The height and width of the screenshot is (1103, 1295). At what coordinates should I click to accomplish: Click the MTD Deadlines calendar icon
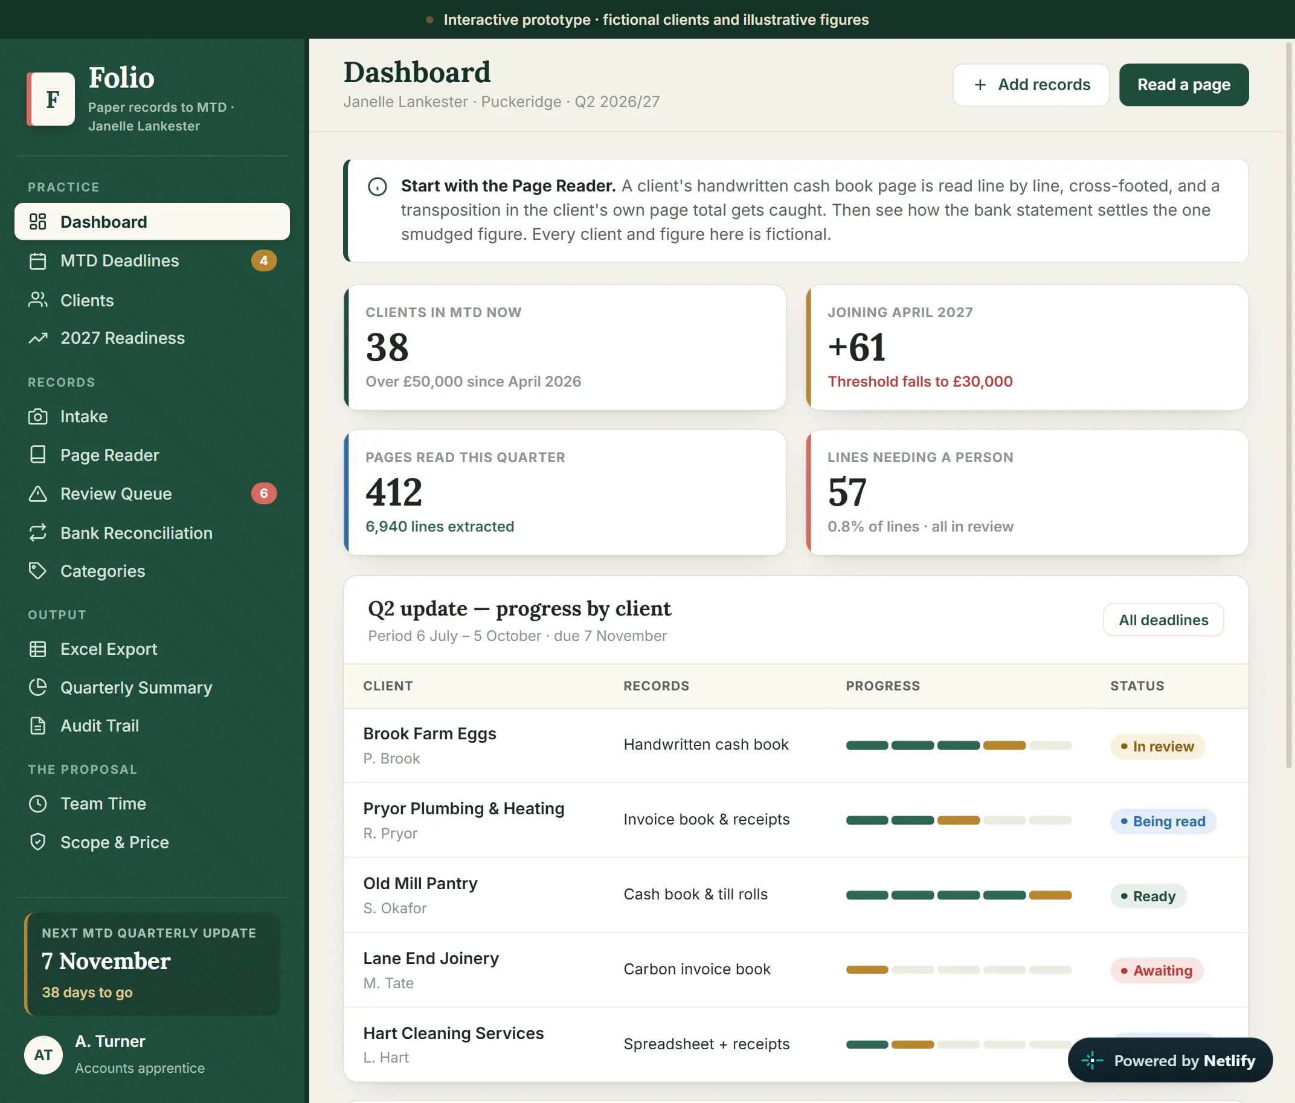(x=37, y=261)
